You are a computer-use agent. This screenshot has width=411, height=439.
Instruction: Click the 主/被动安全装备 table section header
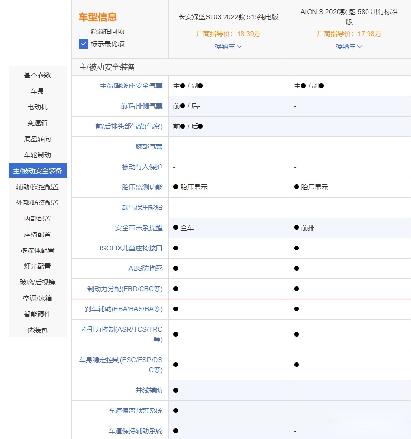coord(107,67)
